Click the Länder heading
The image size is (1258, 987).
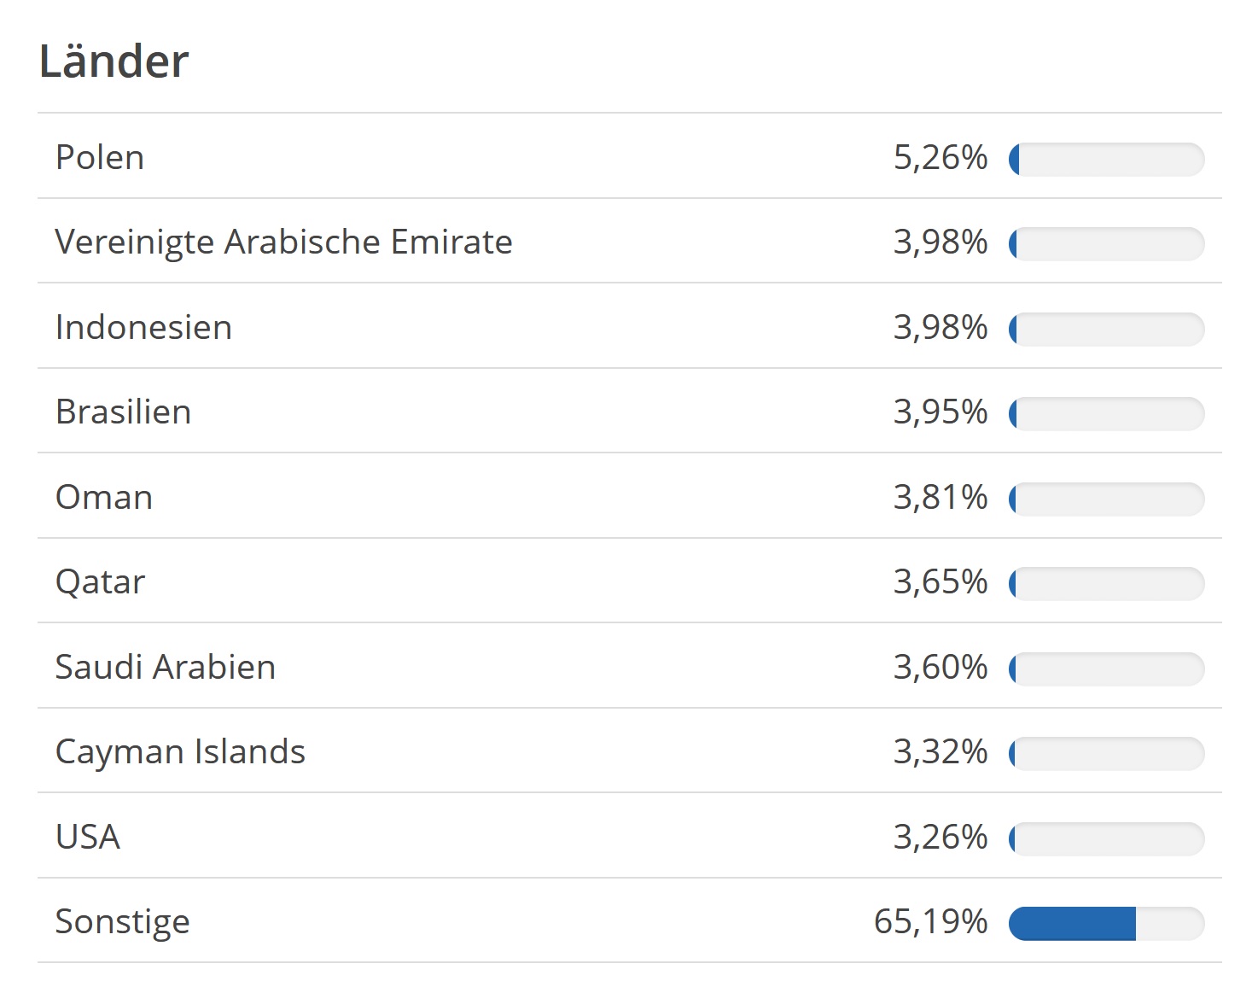tap(114, 61)
